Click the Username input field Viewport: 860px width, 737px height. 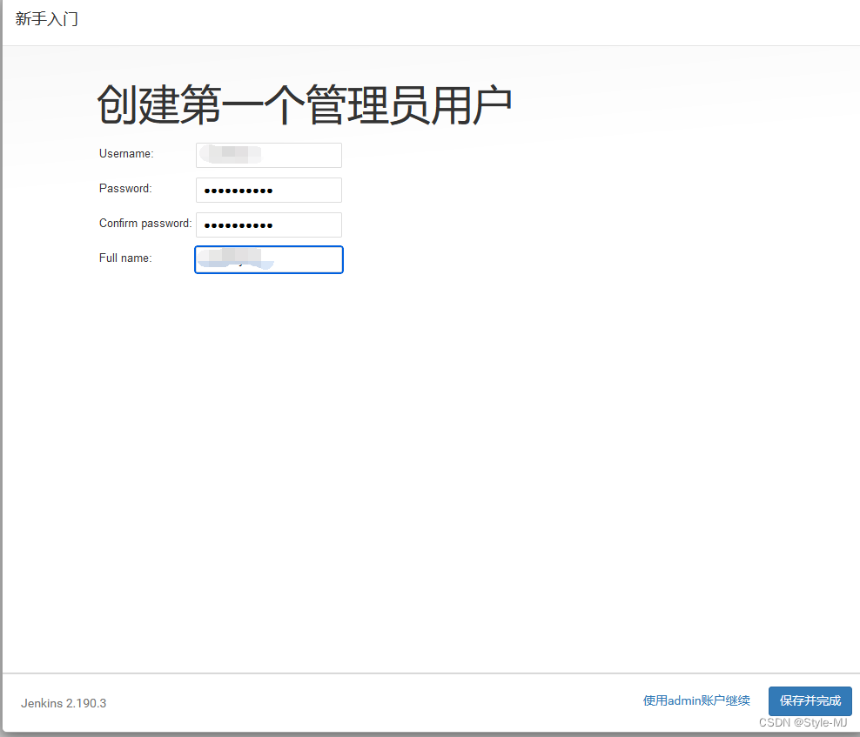click(269, 155)
